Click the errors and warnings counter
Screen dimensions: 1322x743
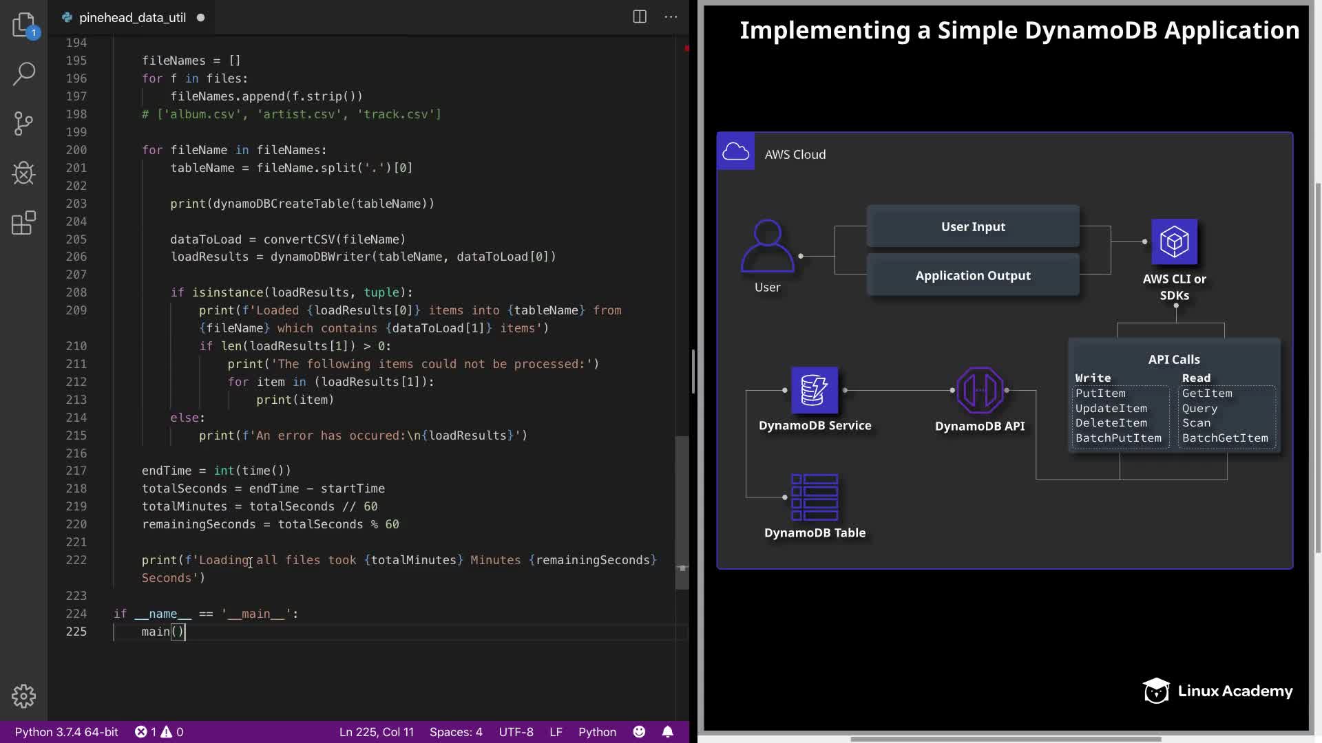[x=159, y=732]
